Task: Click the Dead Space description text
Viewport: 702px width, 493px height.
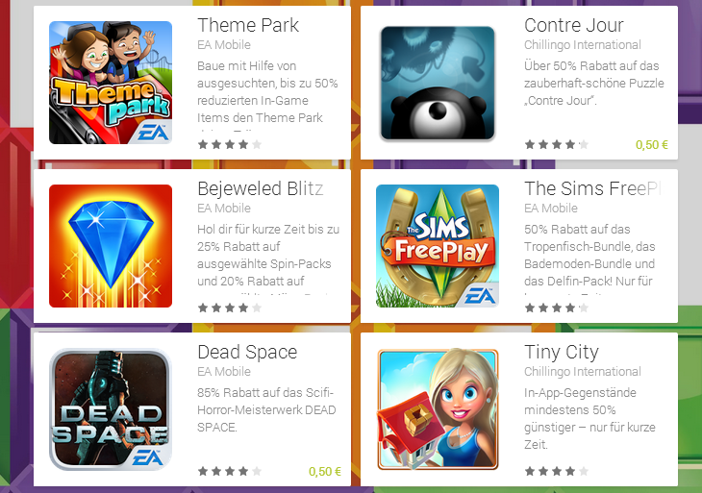Action: click(x=266, y=409)
